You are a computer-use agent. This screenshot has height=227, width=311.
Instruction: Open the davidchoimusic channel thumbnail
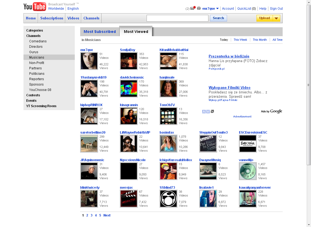coord(129,89)
